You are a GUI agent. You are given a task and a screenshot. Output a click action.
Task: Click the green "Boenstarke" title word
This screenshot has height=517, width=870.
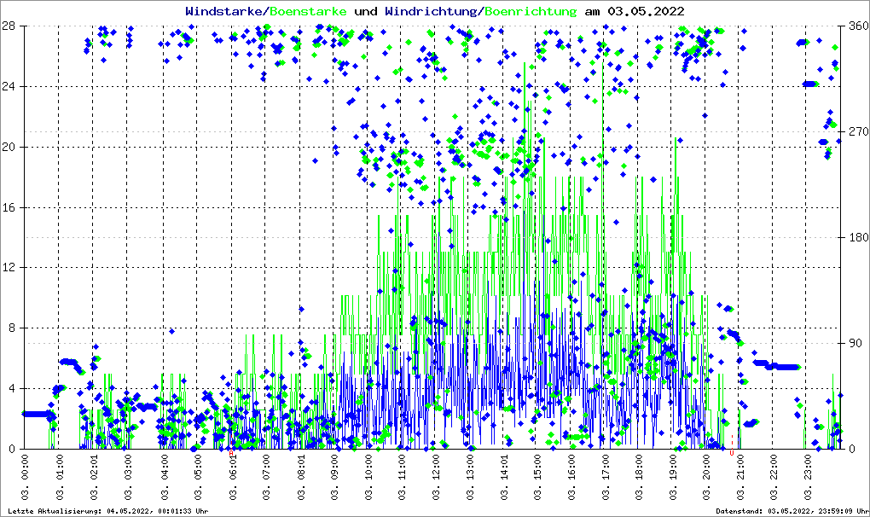pos(309,11)
